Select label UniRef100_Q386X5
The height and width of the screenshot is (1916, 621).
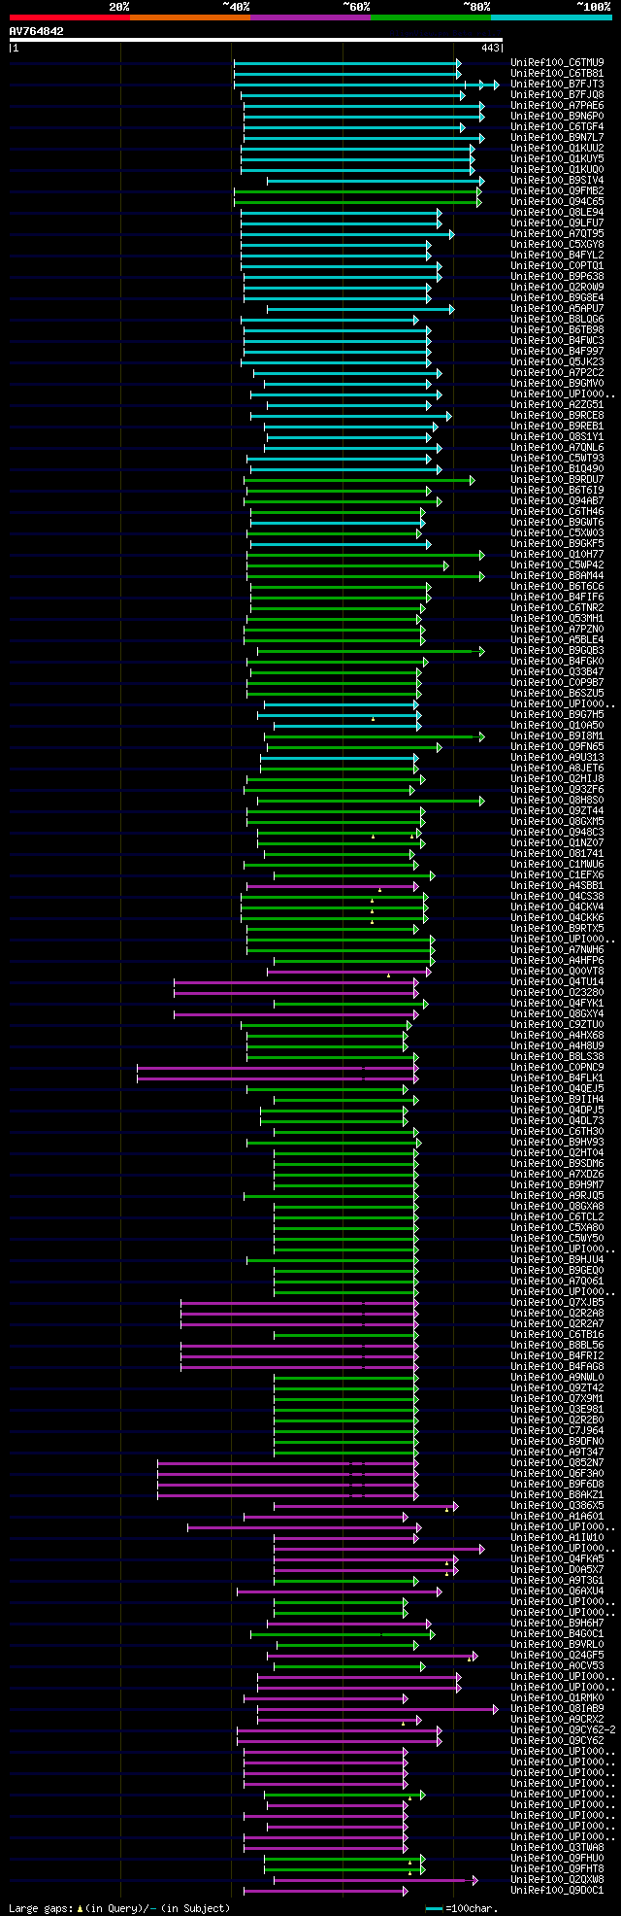pos(557,1505)
